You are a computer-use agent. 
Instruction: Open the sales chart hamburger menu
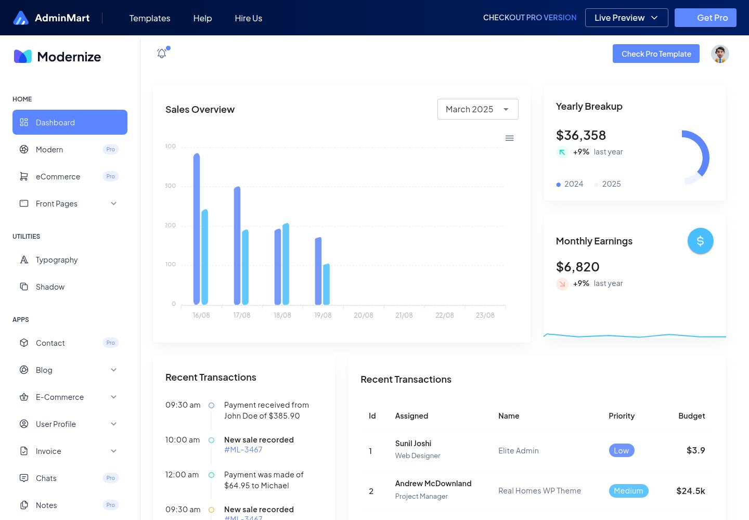[x=510, y=138]
